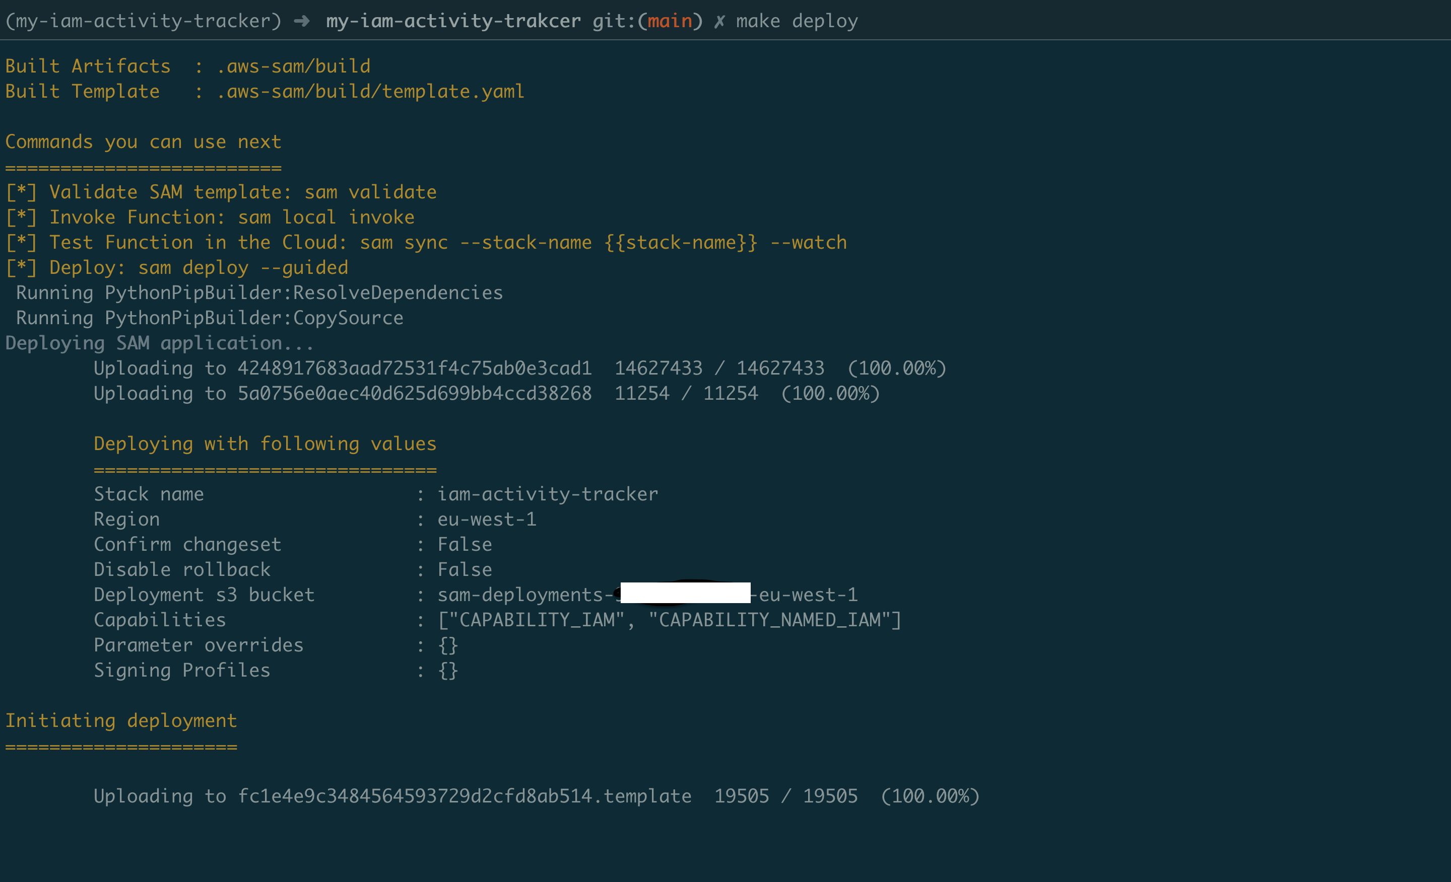The image size is (1451, 882).
Task: Click the upload hash '4248917683aad72531f4c75ab0e3cad1'
Action: click(415, 369)
